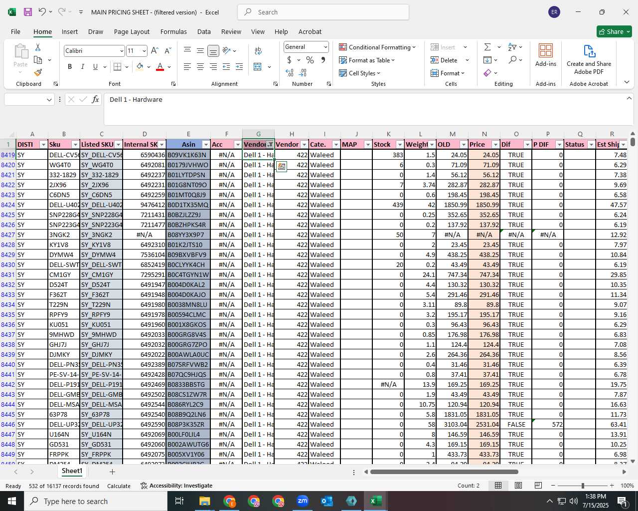Switch to Page Break Preview

point(538,486)
